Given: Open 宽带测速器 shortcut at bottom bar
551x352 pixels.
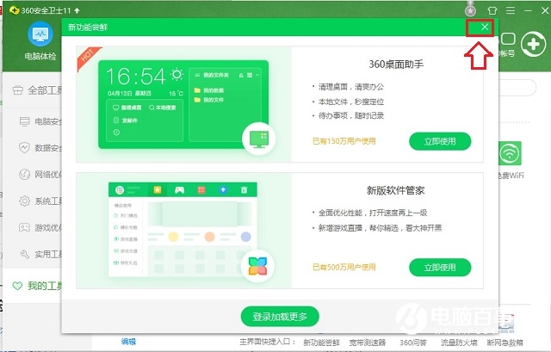Looking at the screenshot, I should (x=368, y=343).
